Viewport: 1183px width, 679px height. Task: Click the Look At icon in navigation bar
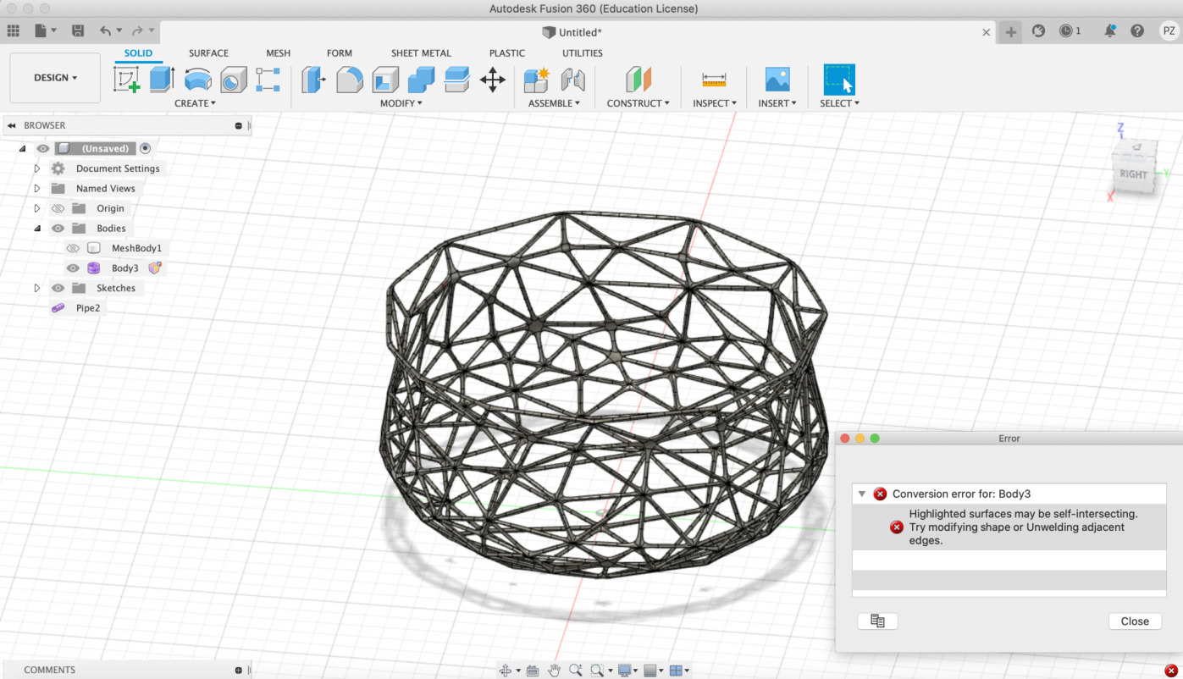[x=533, y=671]
